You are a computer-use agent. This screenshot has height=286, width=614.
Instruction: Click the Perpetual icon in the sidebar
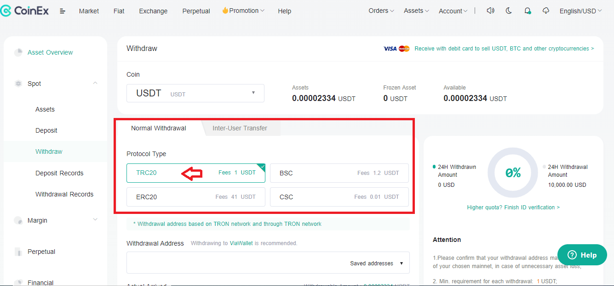[x=18, y=252]
